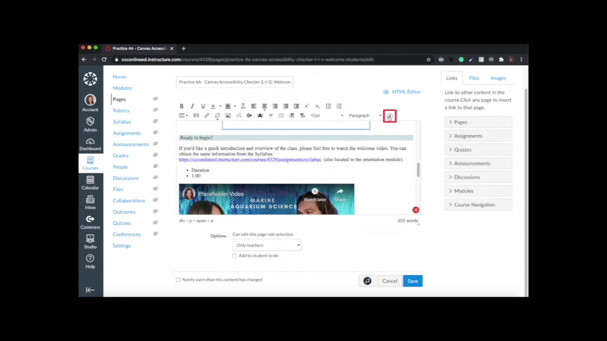Go to Dashboard in global navigation
Viewport: 607px width, 341px height.
90,144
